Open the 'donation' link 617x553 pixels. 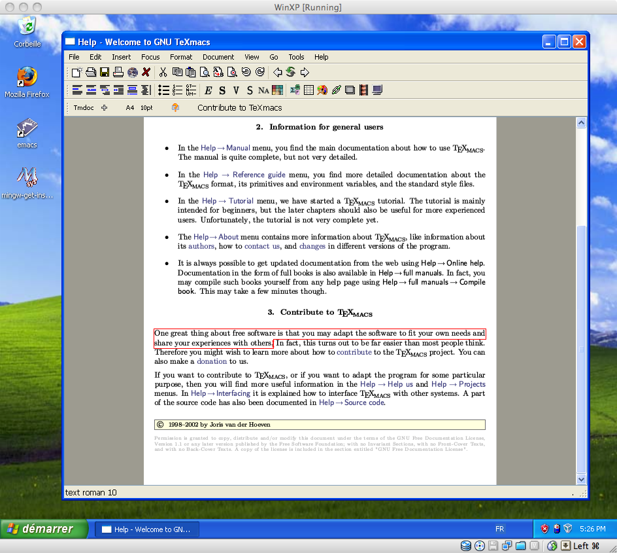click(212, 361)
